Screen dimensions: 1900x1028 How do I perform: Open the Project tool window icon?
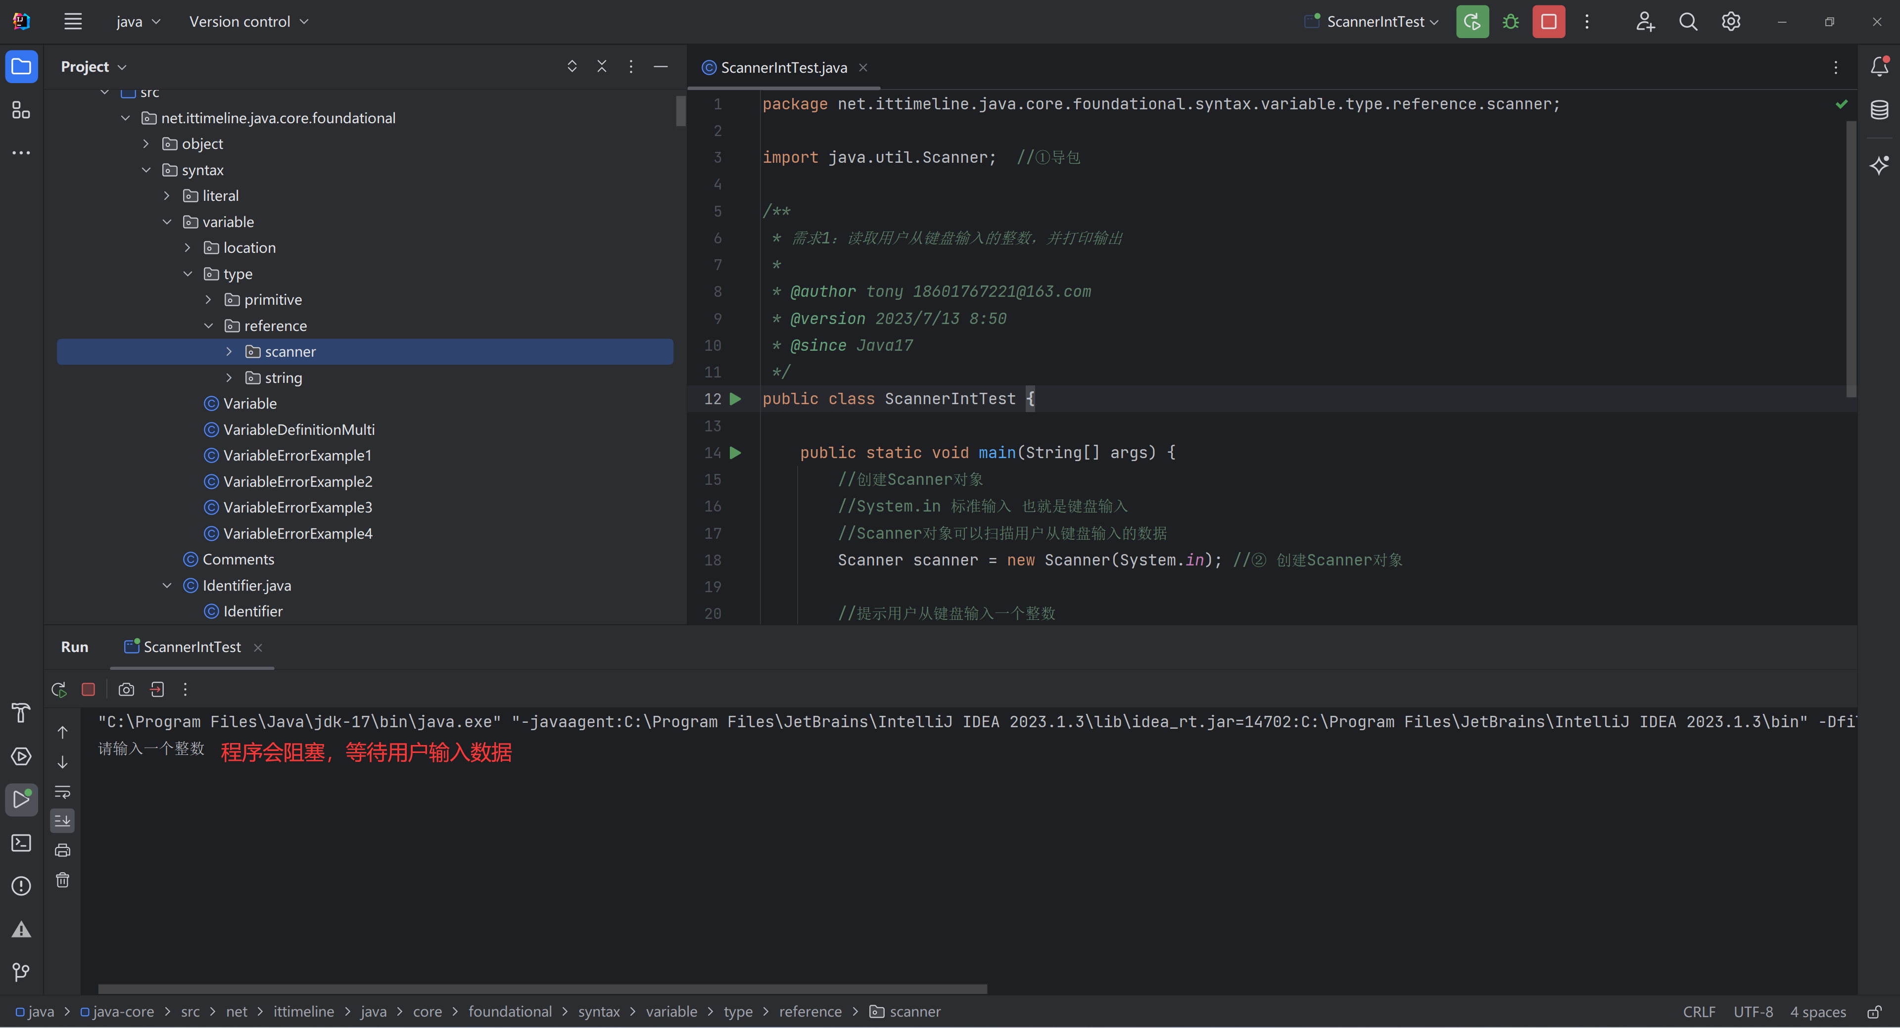click(x=21, y=67)
